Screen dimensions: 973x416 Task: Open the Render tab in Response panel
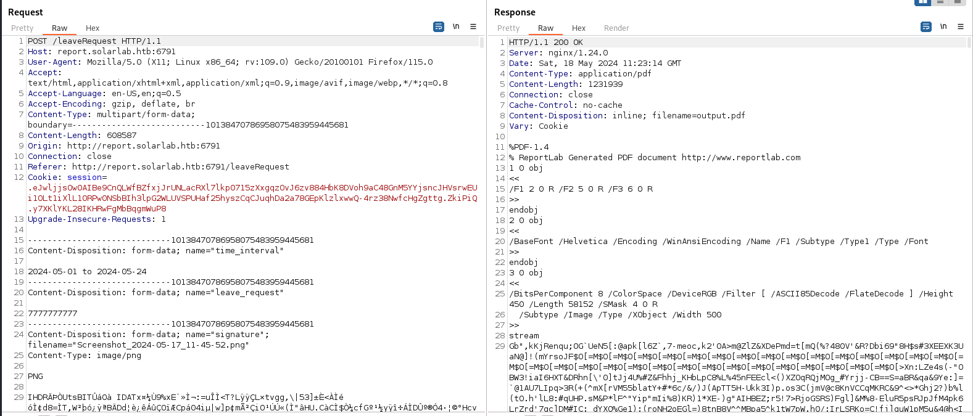[x=616, y=28]
